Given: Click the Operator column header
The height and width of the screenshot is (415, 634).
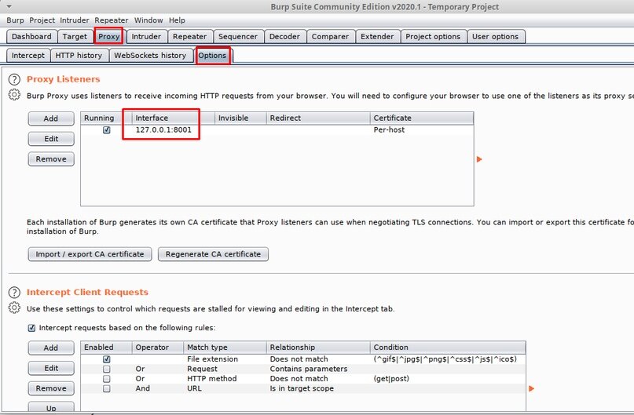Looking at the screenshot, I should coord(158,348).
